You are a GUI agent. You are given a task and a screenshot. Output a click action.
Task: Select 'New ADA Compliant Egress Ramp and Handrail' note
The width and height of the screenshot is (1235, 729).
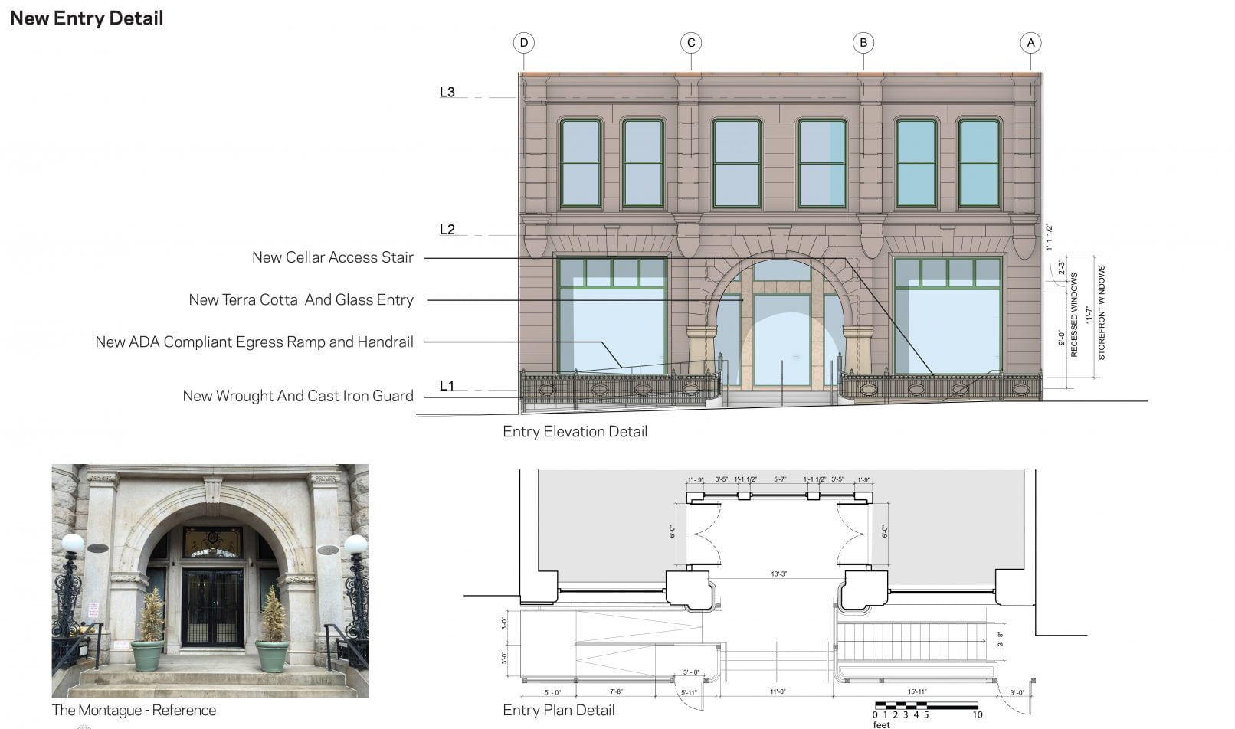(254, 342)
